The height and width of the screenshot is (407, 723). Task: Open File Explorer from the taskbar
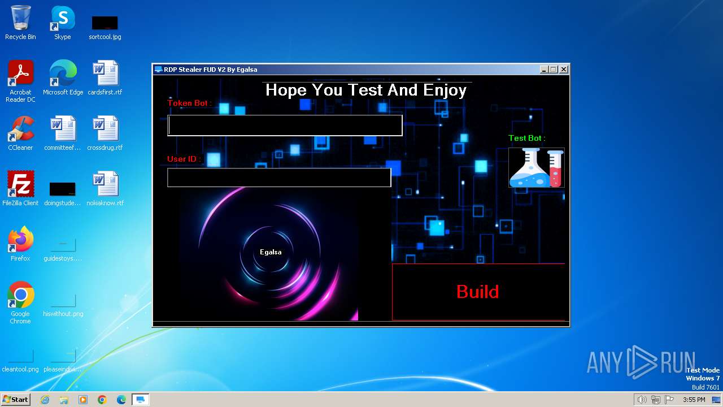tap(64, 400)
